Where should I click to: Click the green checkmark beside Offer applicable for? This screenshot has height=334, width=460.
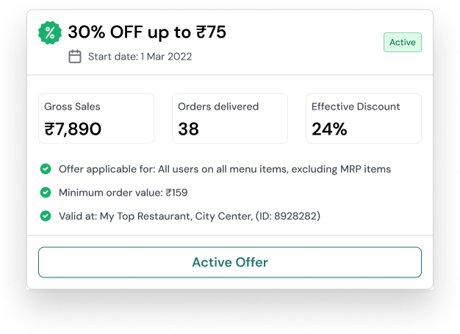pos(46,169)
